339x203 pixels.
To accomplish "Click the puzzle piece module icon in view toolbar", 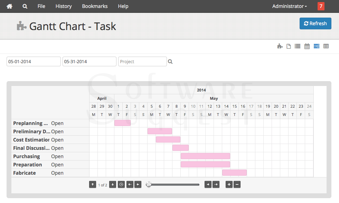I will 280,46.
